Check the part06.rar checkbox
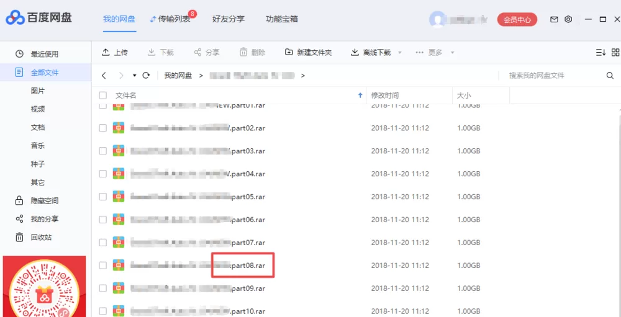This screenshot has height=317, width=621. (x=103, y=219)
